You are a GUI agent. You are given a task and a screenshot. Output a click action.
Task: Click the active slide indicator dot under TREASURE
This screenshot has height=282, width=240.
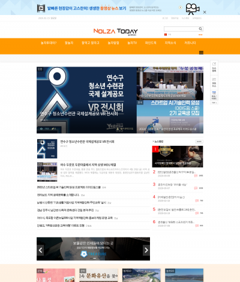pyautogui.click(x=95, y=258)
